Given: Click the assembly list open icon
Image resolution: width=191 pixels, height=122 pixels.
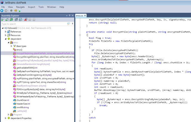Looking at the screenshot, I should click(x=16, y=19).
